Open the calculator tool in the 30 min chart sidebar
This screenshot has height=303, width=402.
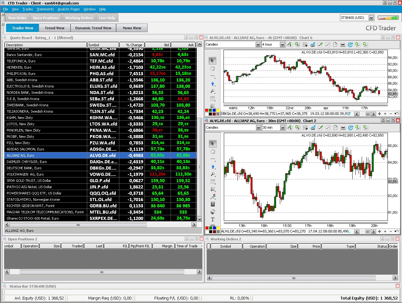pyautogui.click(x=213, y=204)
